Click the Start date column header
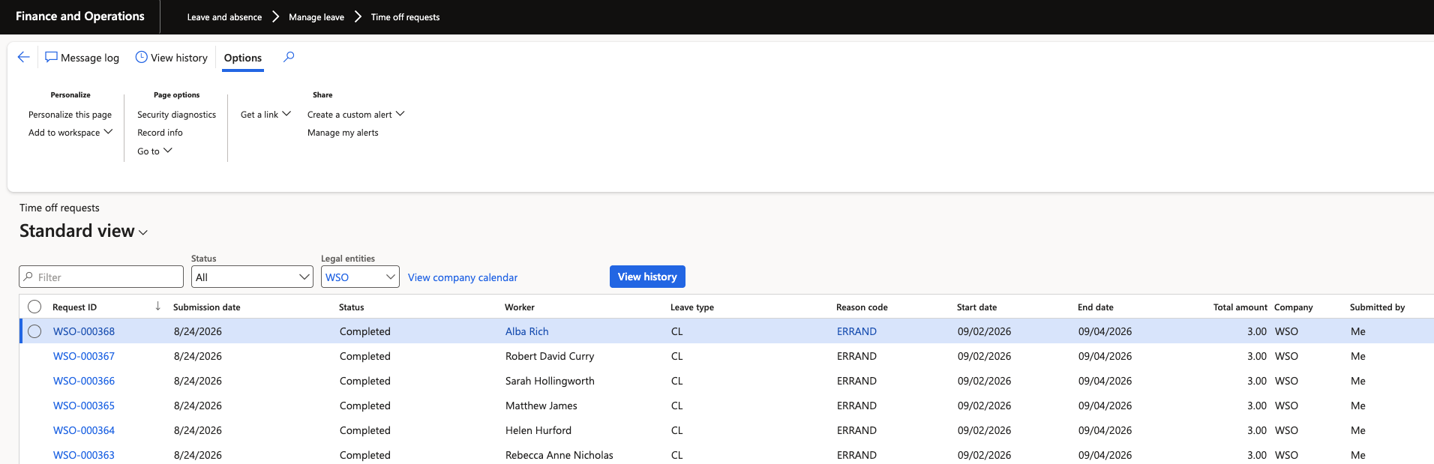The height and width of the screenshot is (464, 1434). (x=976, y=307)
